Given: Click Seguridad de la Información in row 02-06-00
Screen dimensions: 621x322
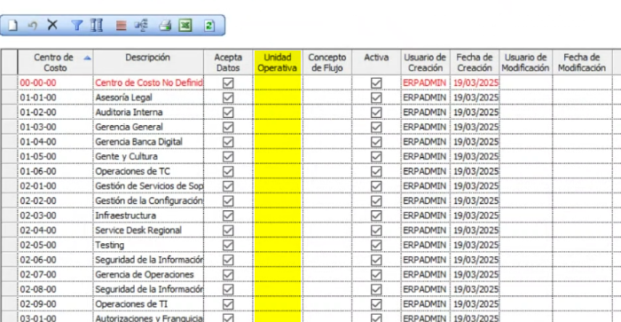Looking at the screenshot, I should click(x=148, y=260).
